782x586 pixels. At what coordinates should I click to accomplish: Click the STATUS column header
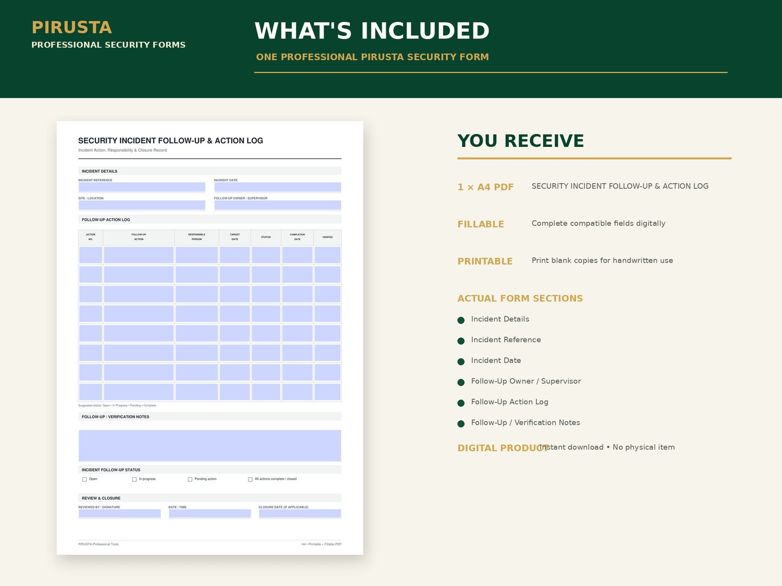tap(266, 237)
